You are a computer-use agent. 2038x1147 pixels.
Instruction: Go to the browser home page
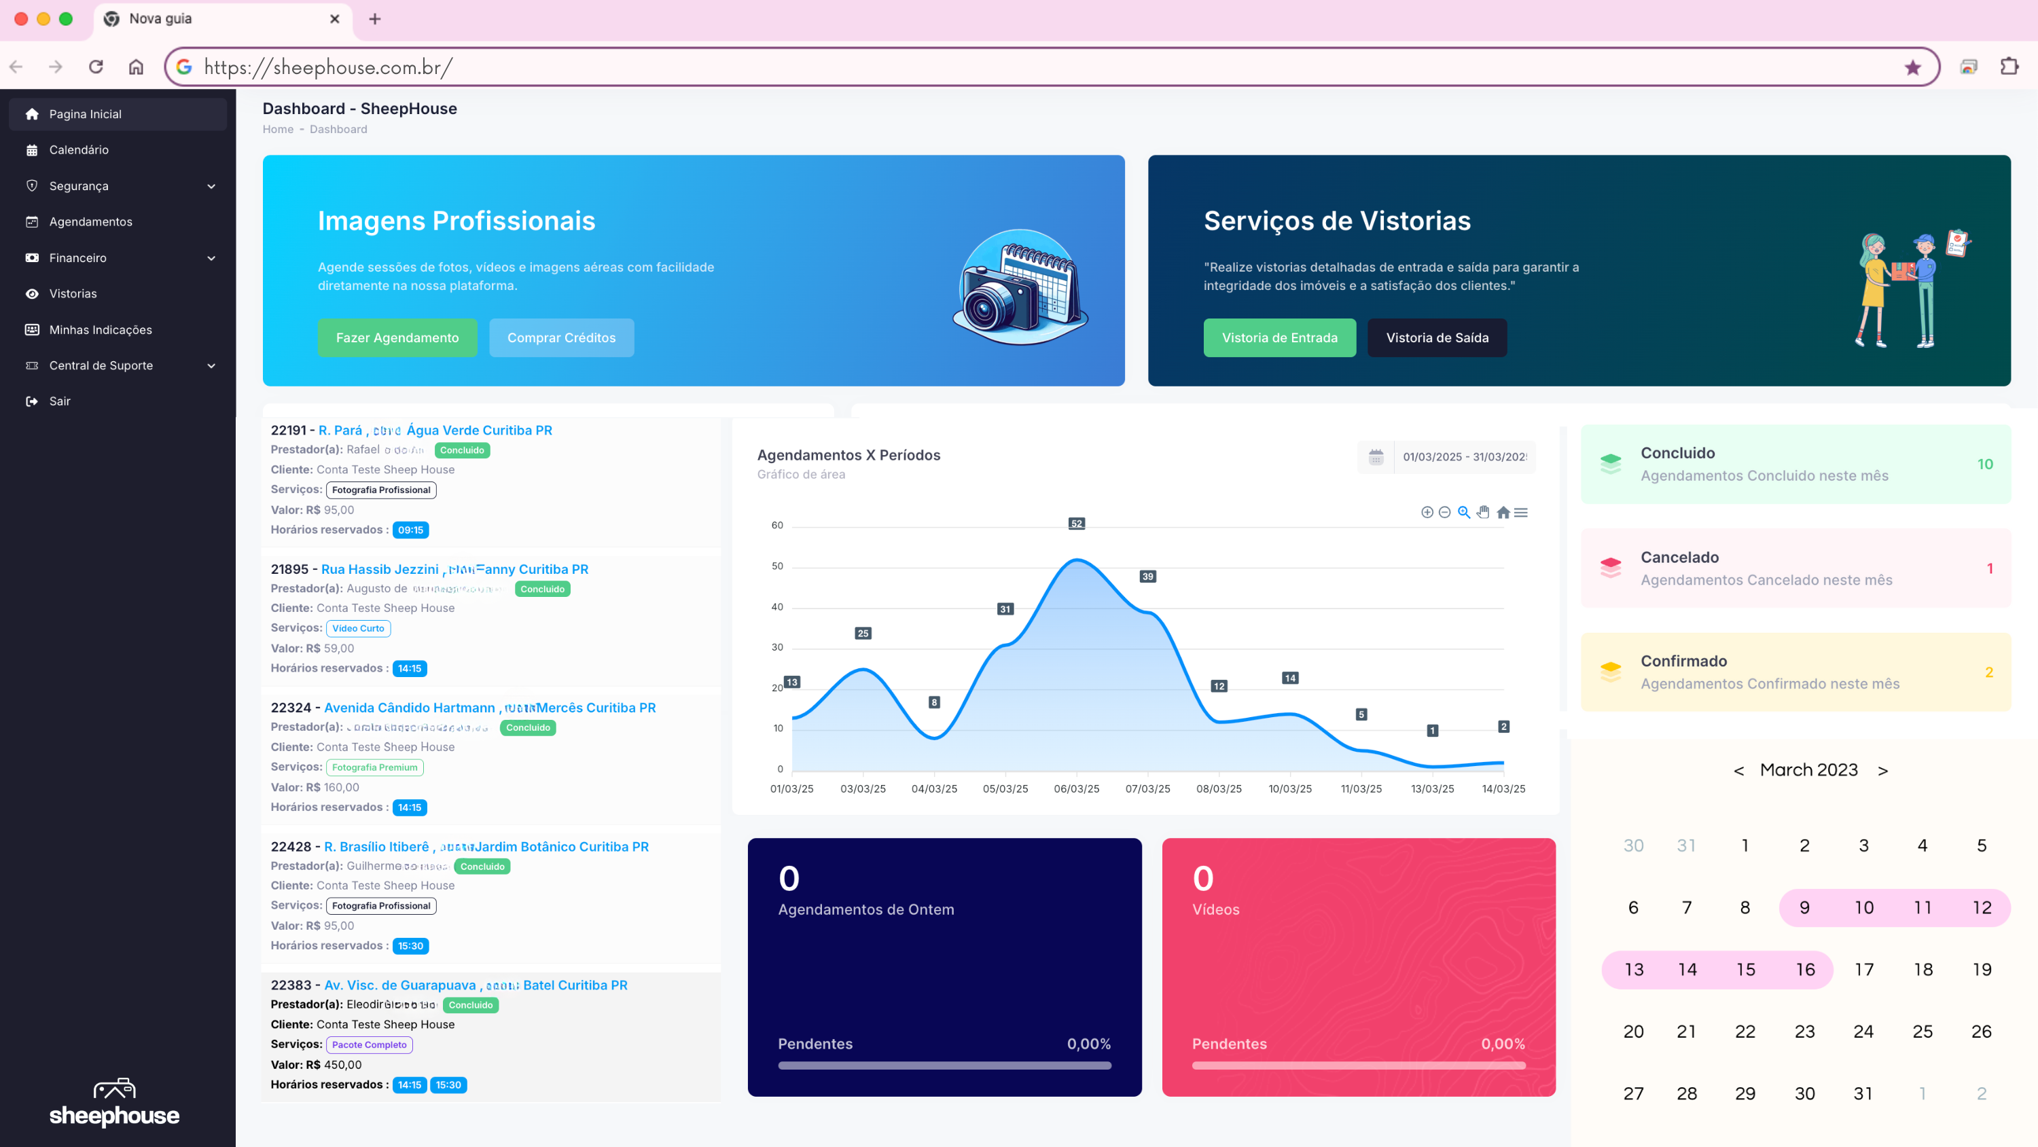136,67
